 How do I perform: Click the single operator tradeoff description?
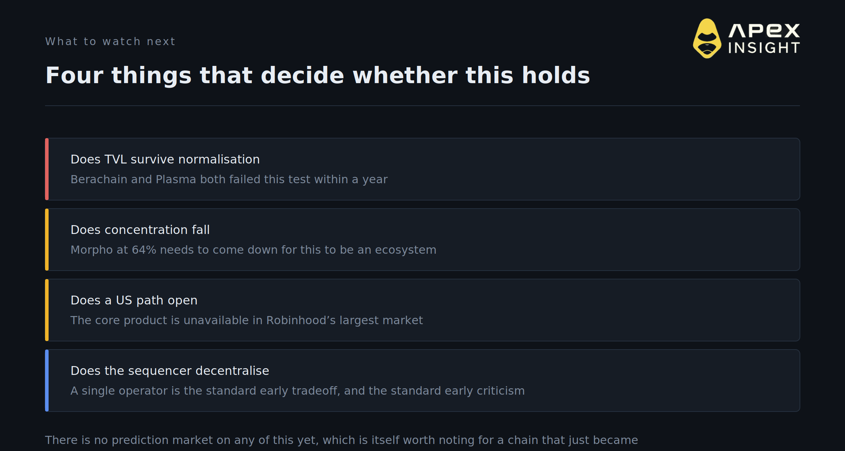298,391
